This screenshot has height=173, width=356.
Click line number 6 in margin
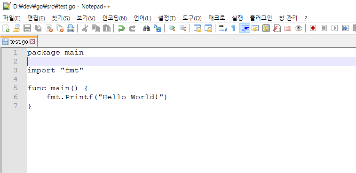coord(15,97)
